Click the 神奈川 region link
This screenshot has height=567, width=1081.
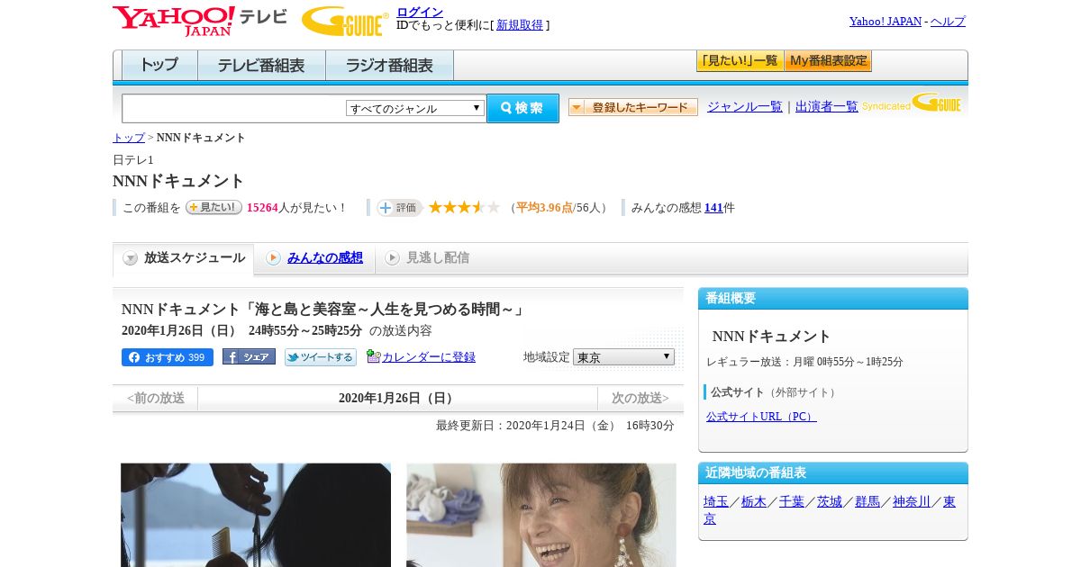[912, 502]
